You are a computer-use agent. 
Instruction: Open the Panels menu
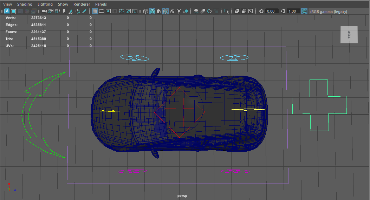pos(101,4)
